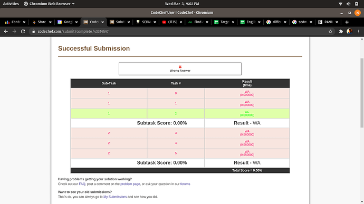Click the WA result for task 5
The width and height of the screenshot is (364, 204).
click(247, 153)
